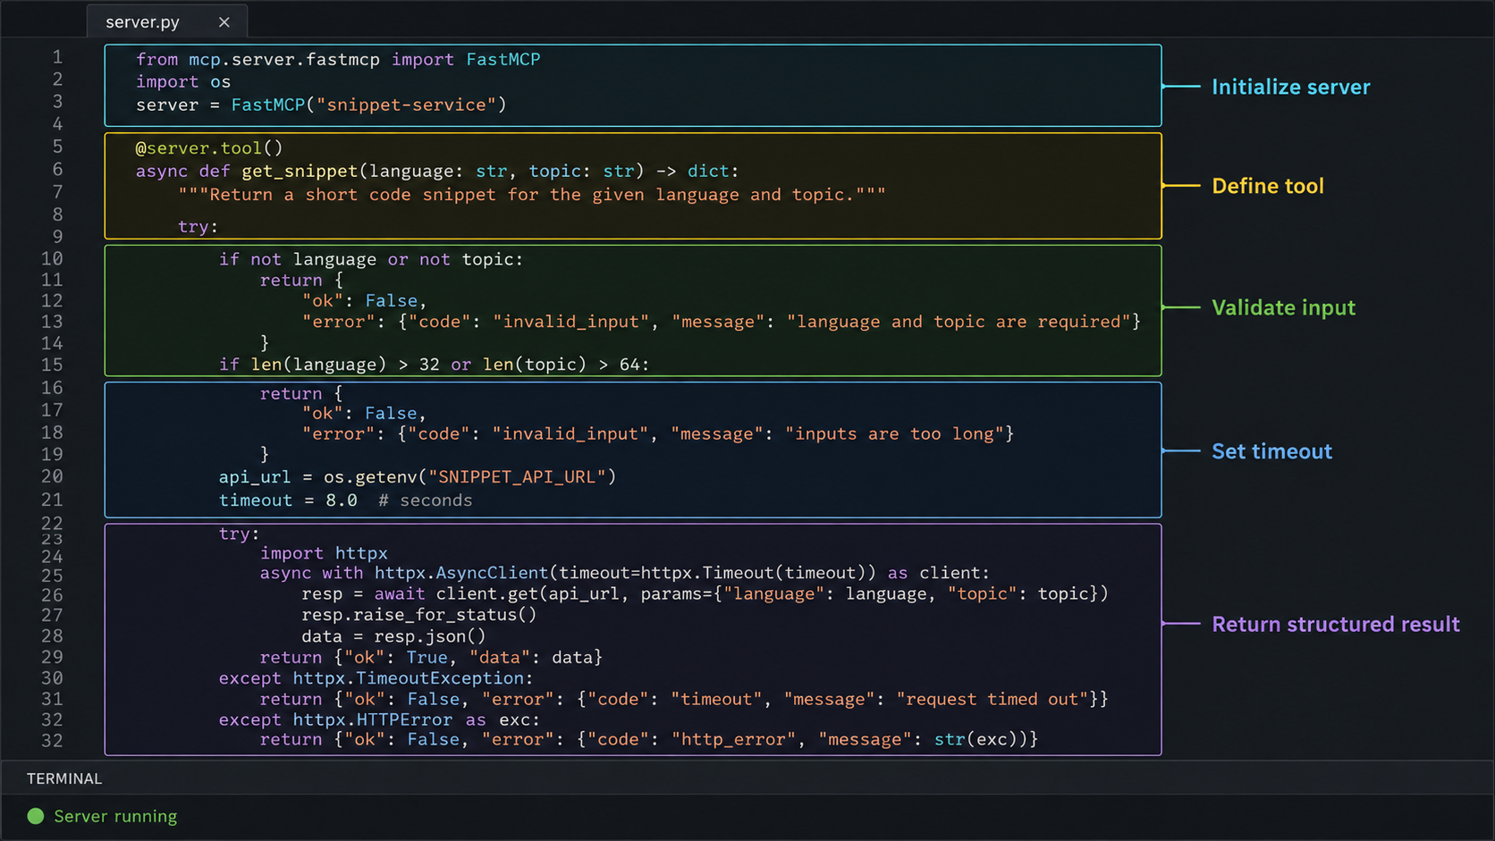Click the line "from mcp.server.fastmcp import FastMCP"
The width and height of the screenshot is (1495, 841).
pos(338,59)
